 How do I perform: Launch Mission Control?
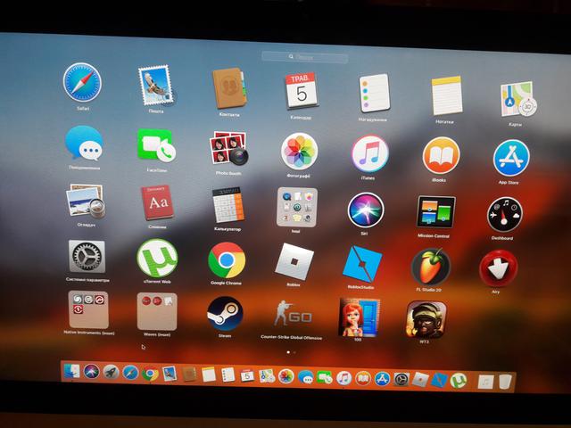(x=435, y=212)
